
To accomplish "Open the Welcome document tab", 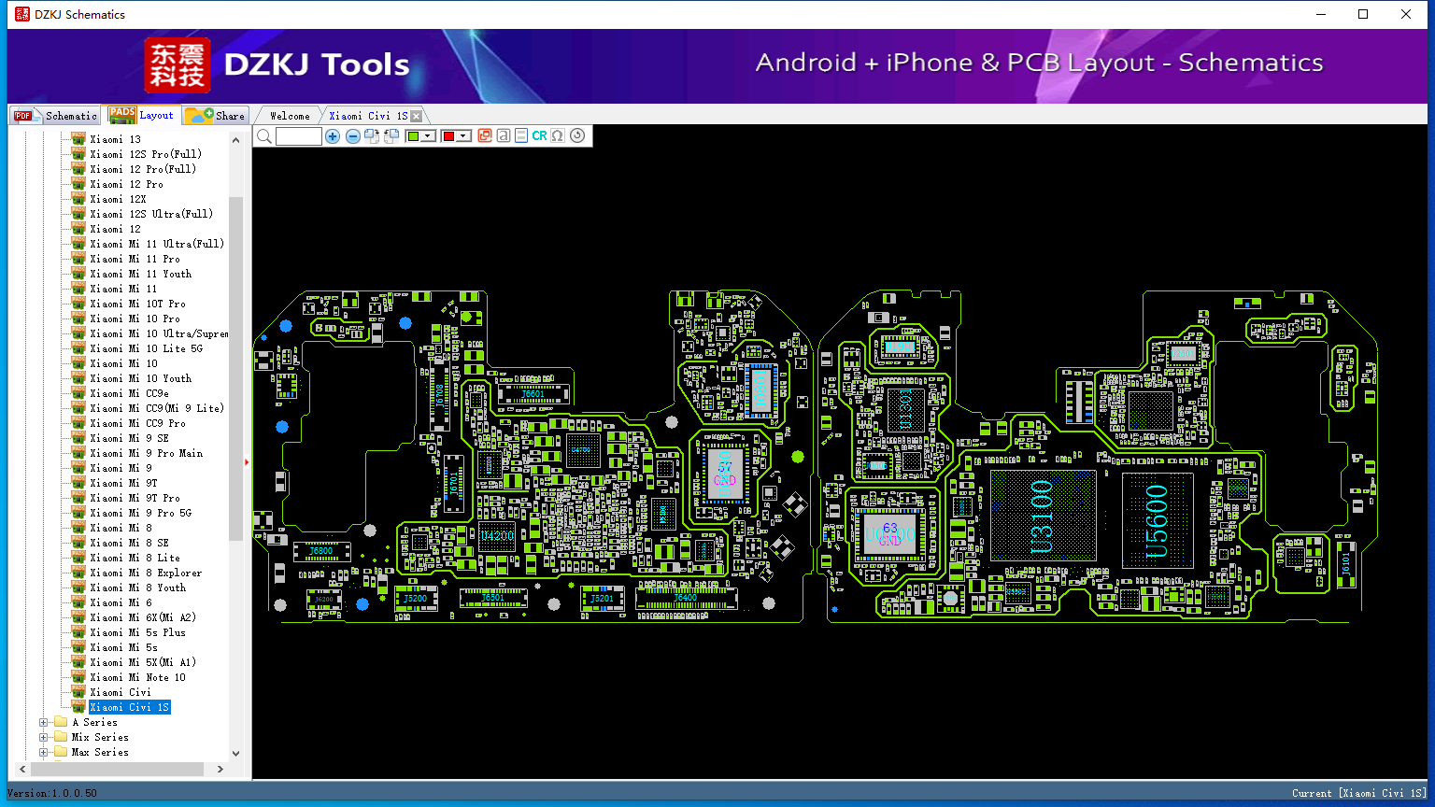I will coord(290,116).
